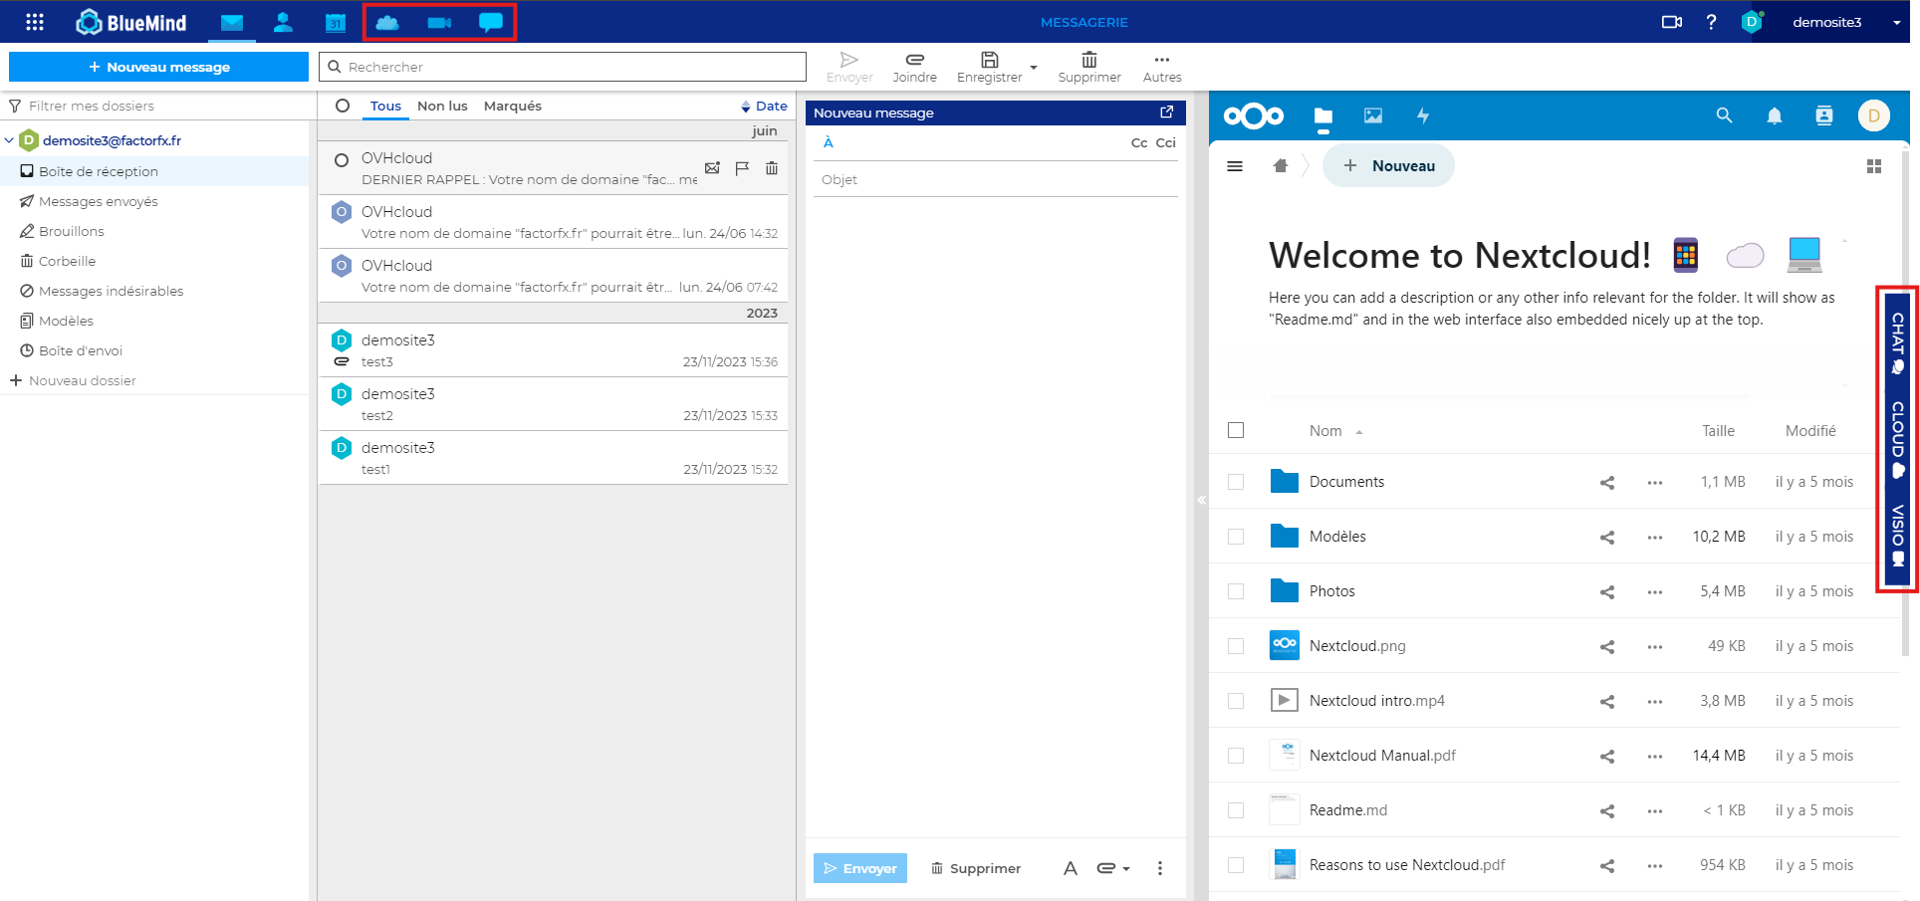Send with the blue Envoyer button
1920x901 pixels.
860,868
